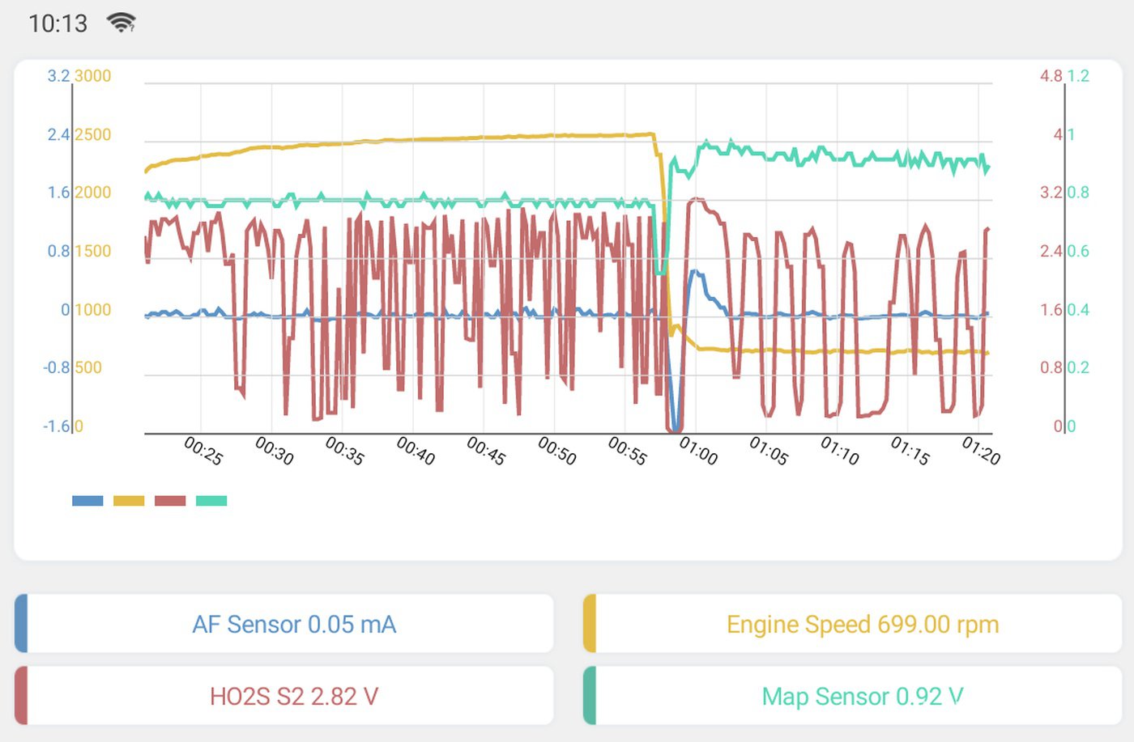This screenshot has height=742, width=1134.
Task: Click the 00:25 time axis label
Action: click(203, 451)
